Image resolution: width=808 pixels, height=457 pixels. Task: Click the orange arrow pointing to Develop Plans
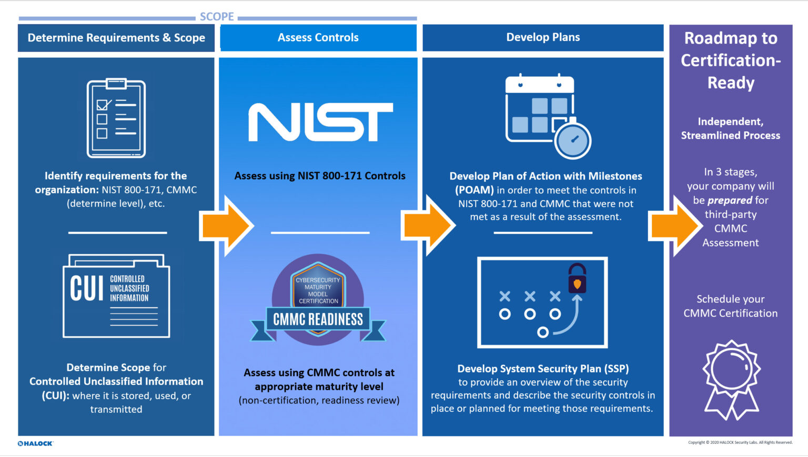pos(428,226)
